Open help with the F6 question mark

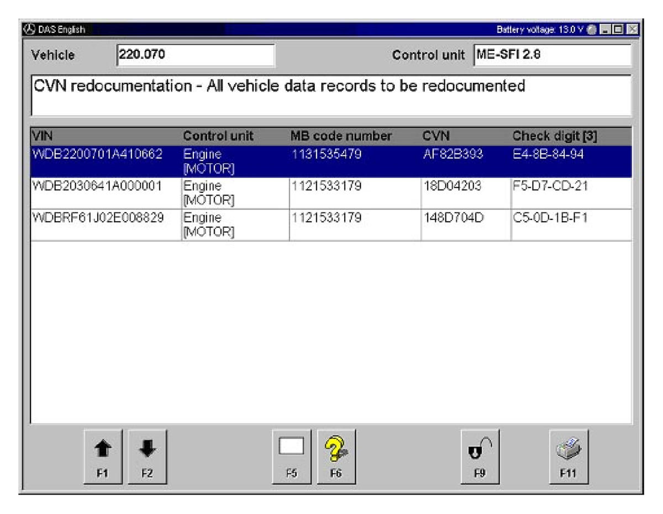point(336,456)
